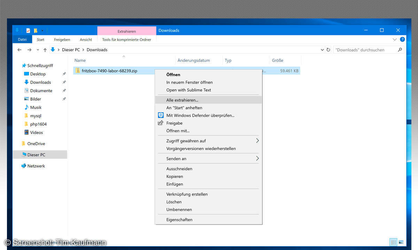Open the php1604 folder in sidebar
418x250 pixels.
35,124
